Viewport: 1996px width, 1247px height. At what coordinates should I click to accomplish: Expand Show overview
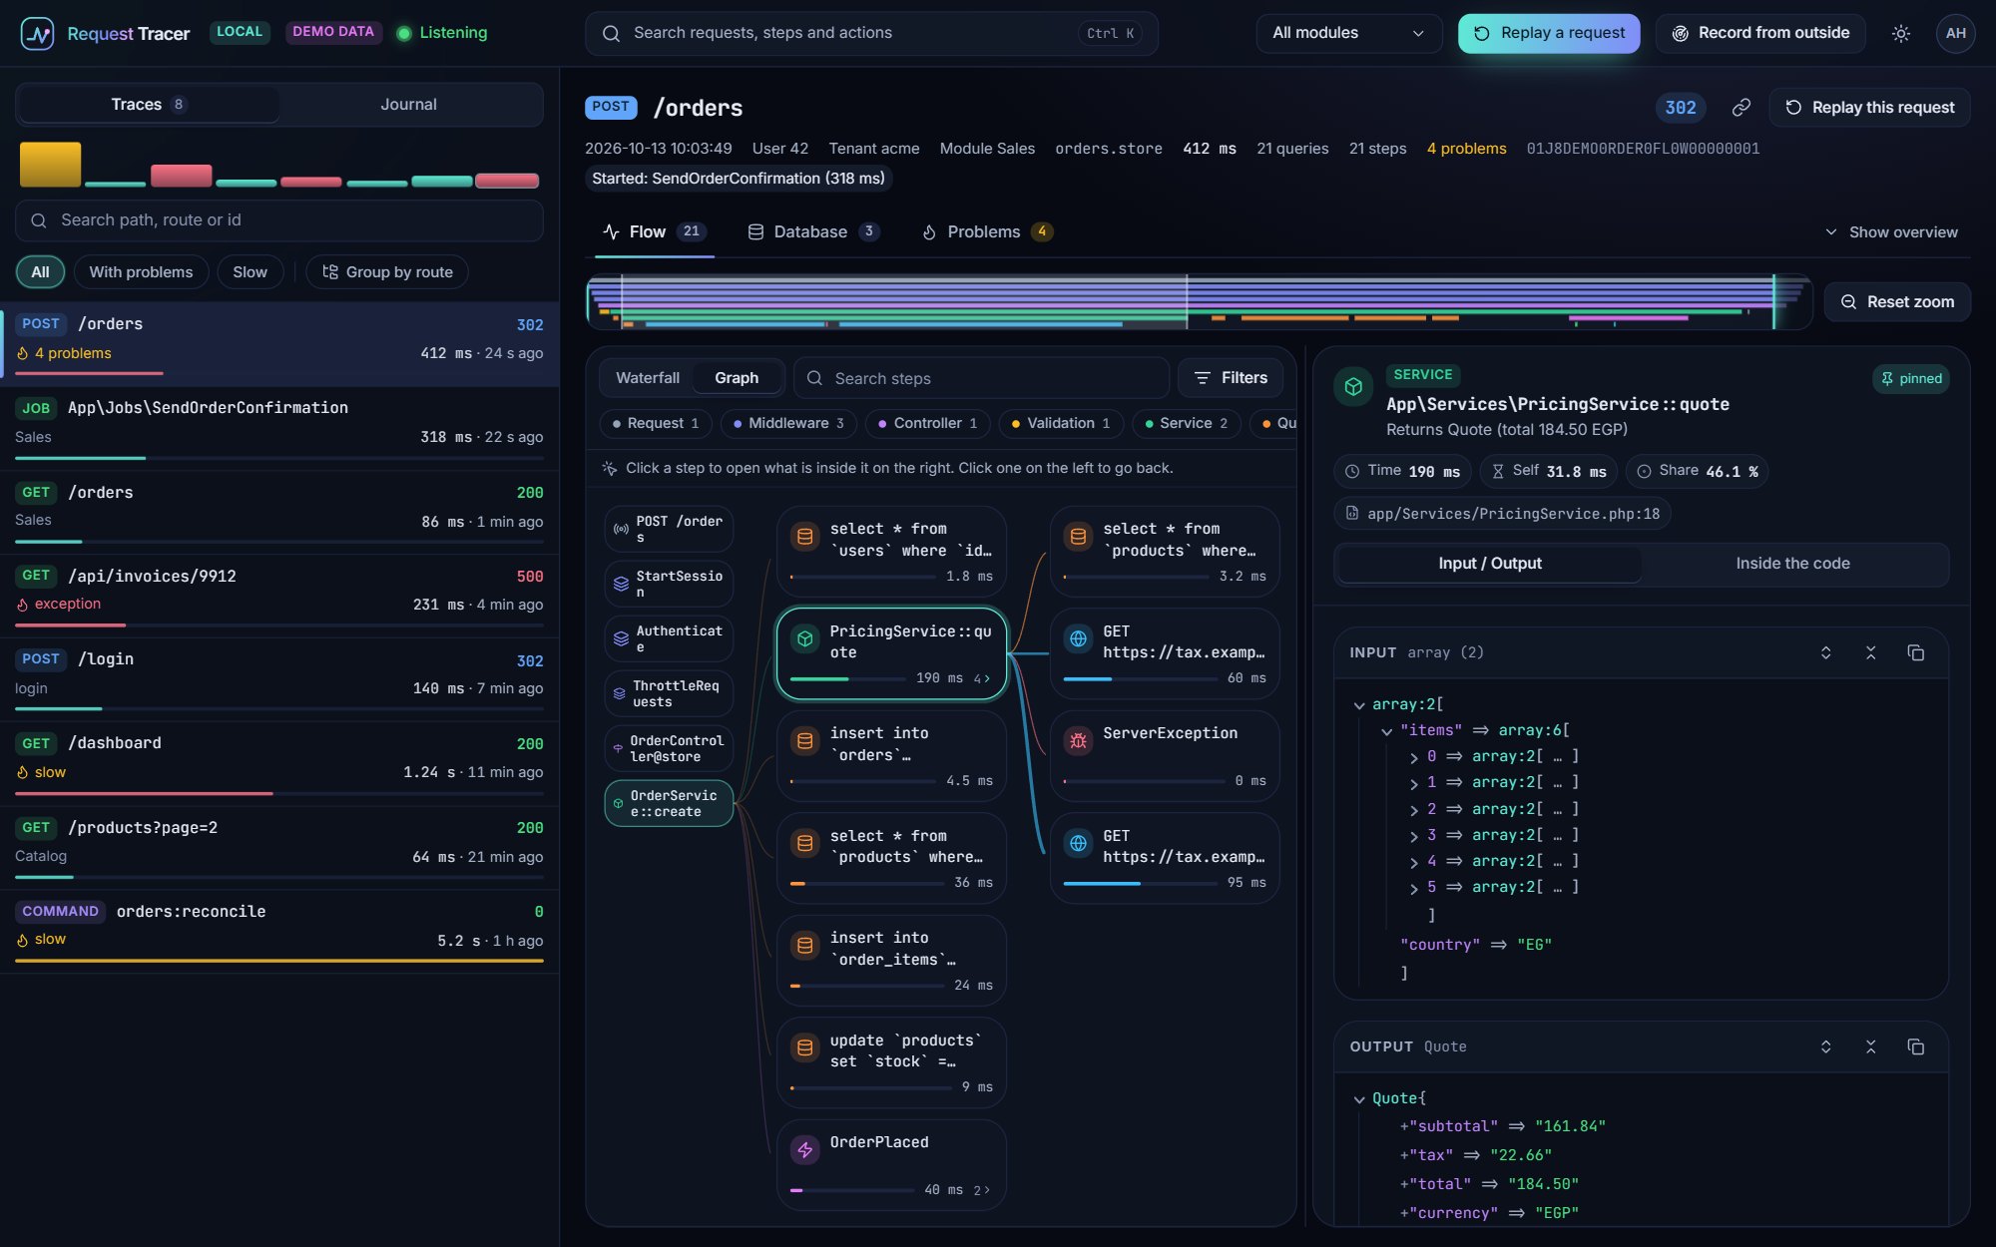[1891, 231]
